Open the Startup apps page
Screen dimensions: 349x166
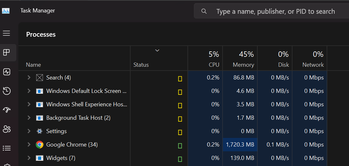(6, 110)
